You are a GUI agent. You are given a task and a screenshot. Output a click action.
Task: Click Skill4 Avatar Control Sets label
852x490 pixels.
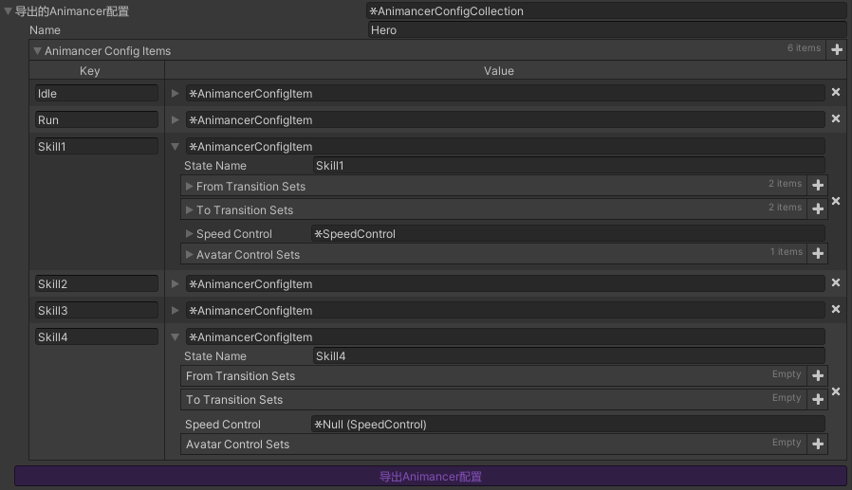click(x=237, y=445)
